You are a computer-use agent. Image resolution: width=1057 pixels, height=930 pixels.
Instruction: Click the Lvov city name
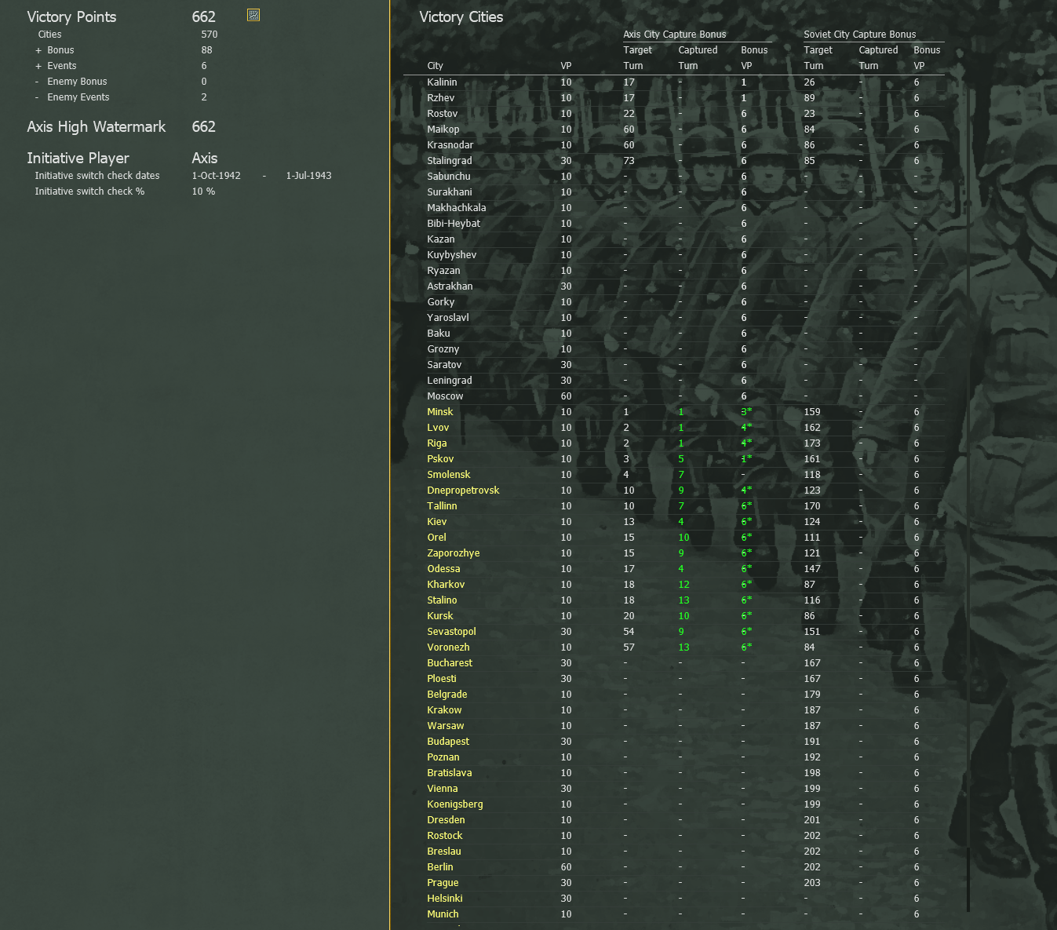[x=438, y=428]
